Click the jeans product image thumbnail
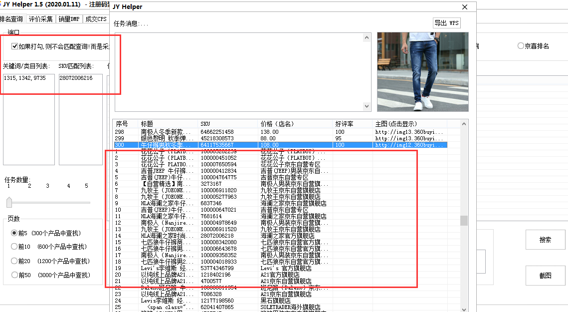 pos(423,72)
